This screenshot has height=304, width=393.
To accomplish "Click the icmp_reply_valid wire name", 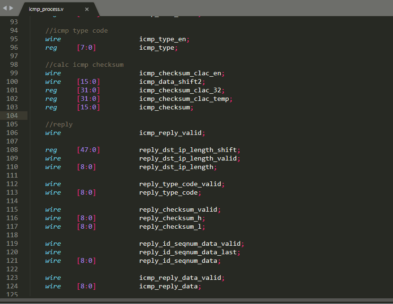I will [x=172, y=133].
